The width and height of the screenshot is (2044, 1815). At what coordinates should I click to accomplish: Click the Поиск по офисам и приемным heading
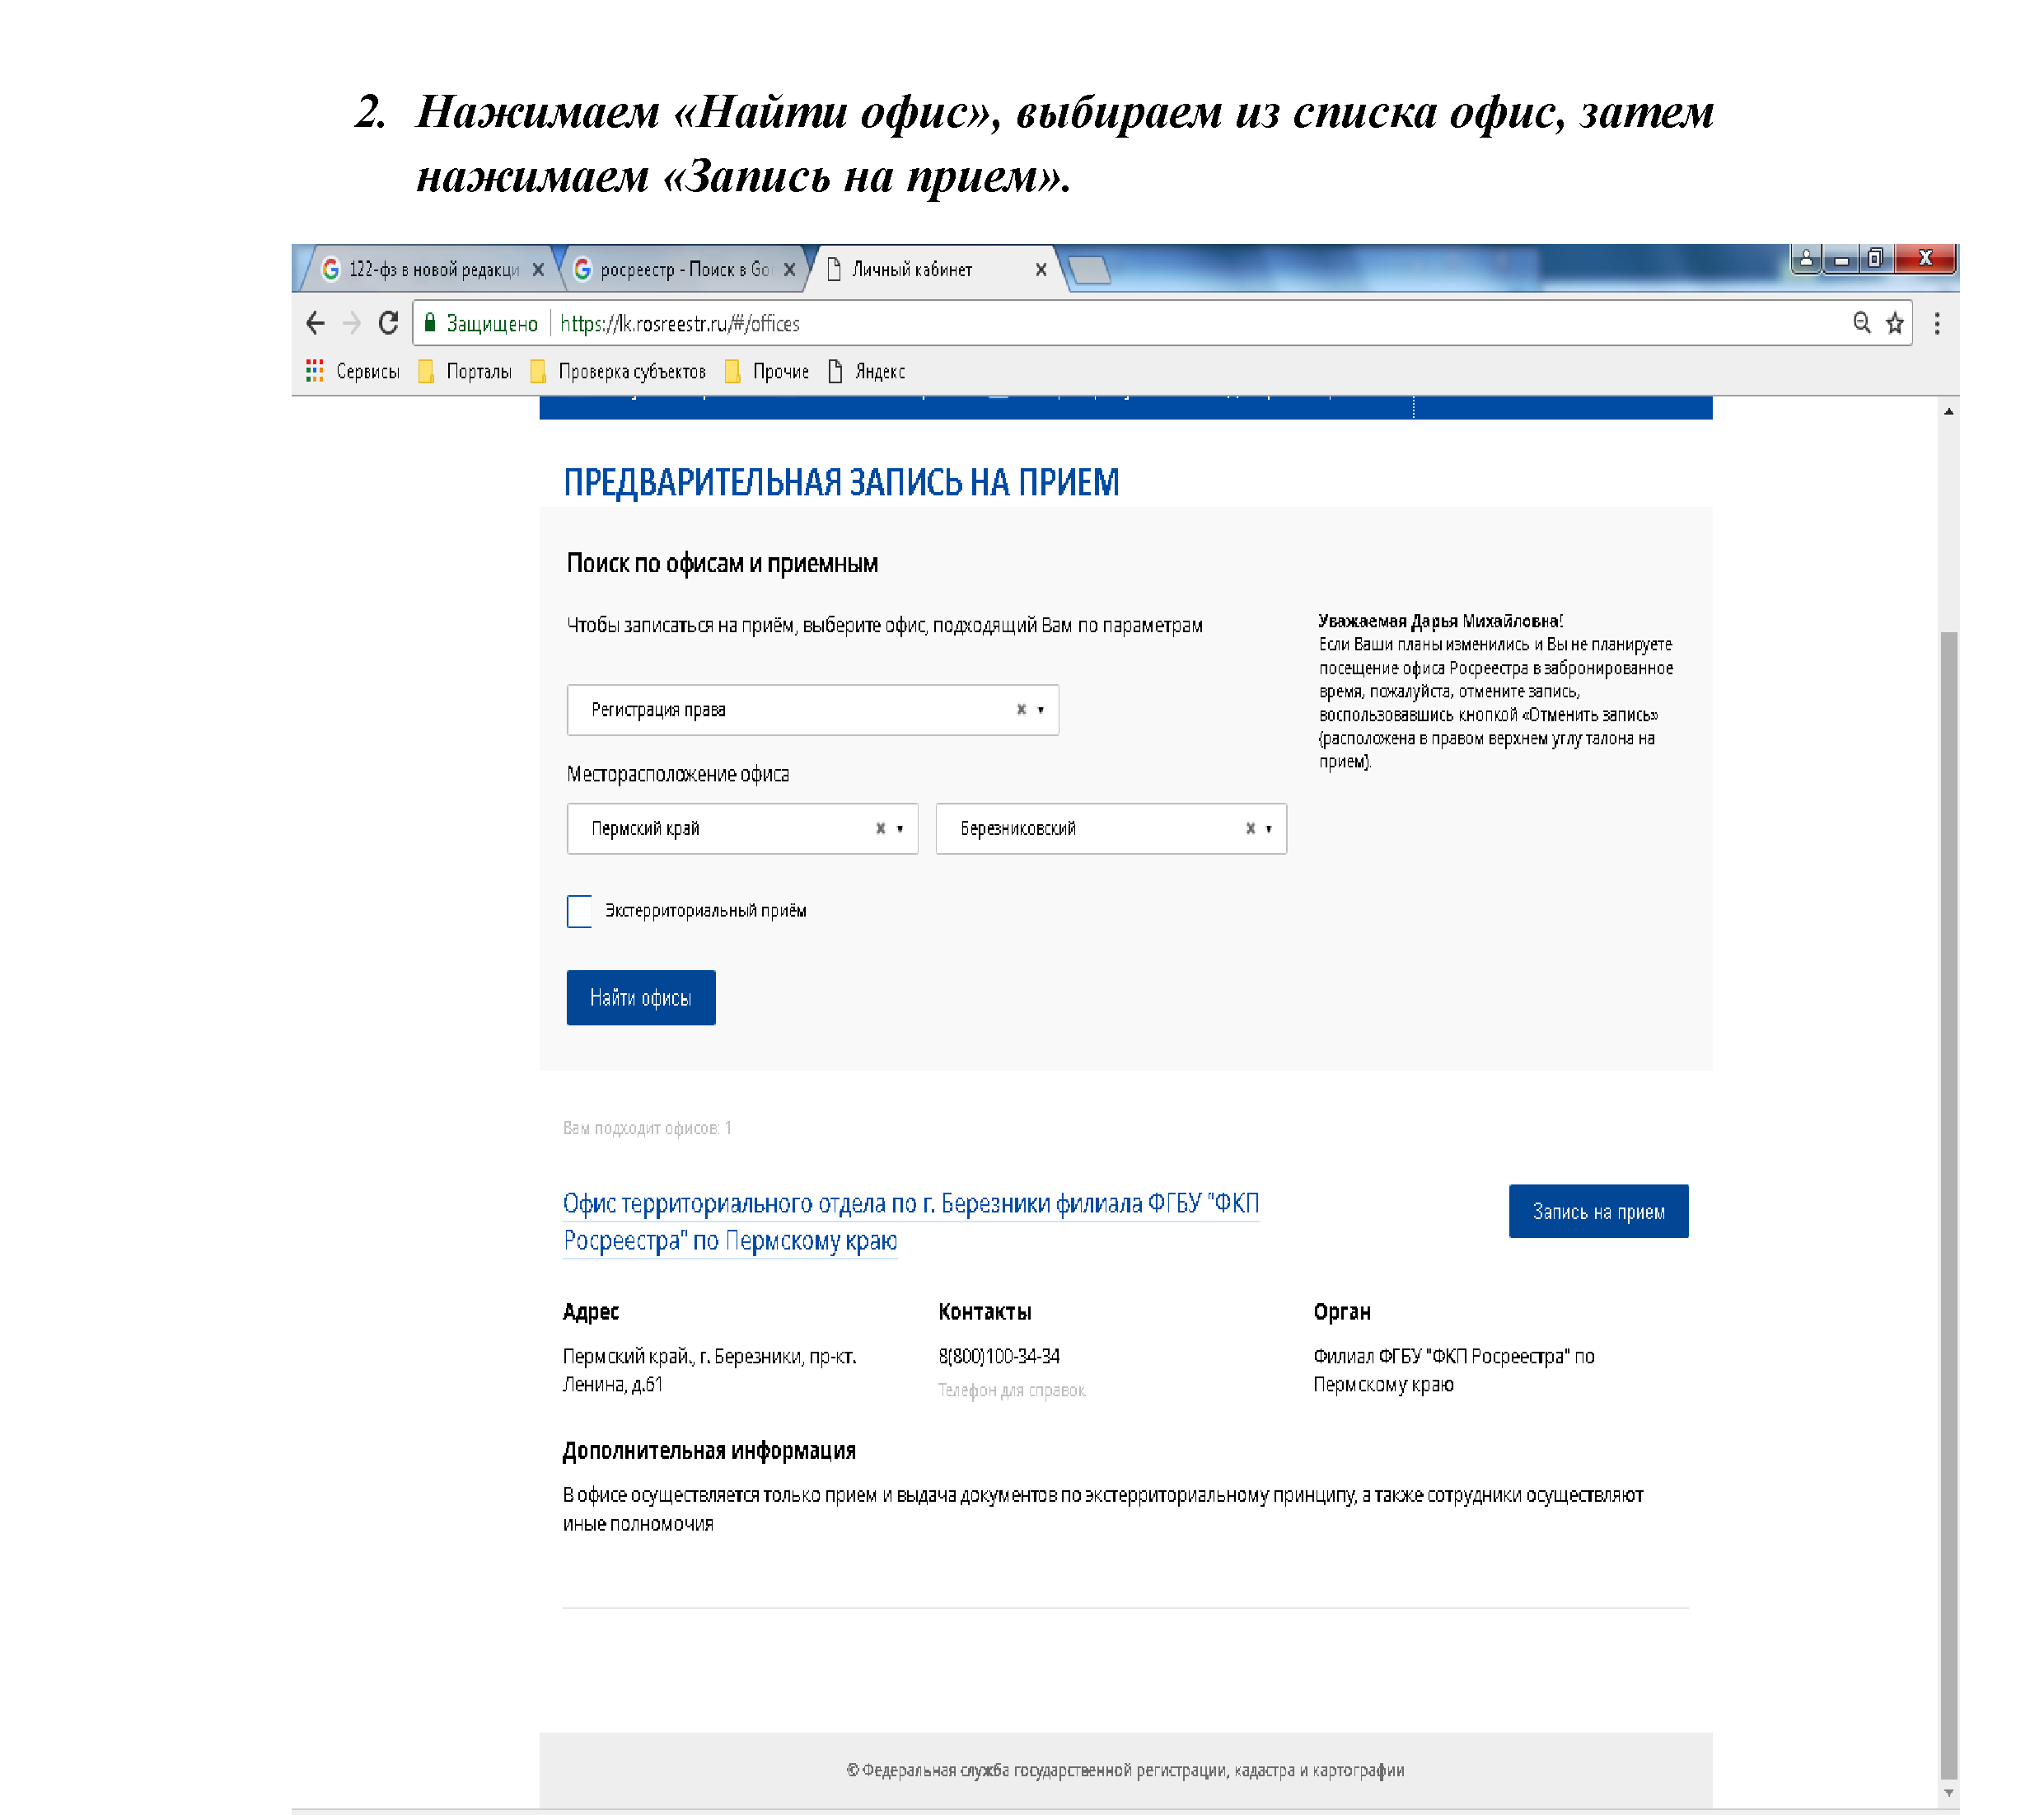(x=722, y=562)
